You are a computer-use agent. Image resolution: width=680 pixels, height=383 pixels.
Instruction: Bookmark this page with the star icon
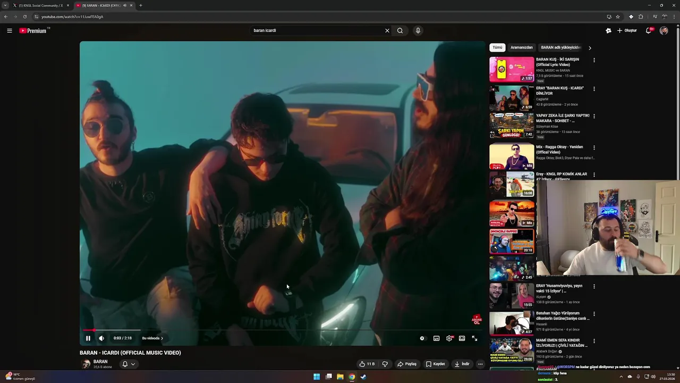tap(618, 16)
